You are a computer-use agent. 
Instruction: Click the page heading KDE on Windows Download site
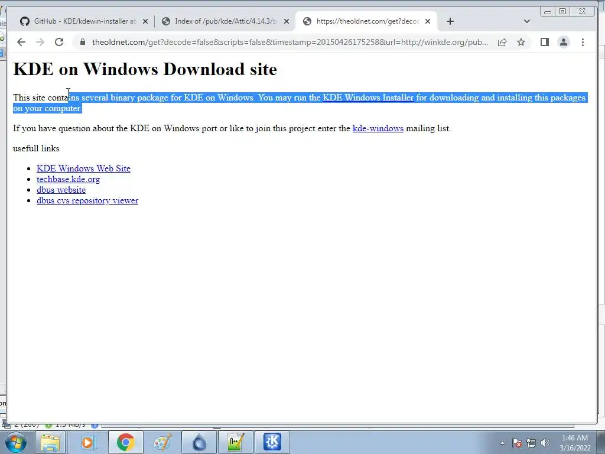pyautogui.click(x=145, y=70)
